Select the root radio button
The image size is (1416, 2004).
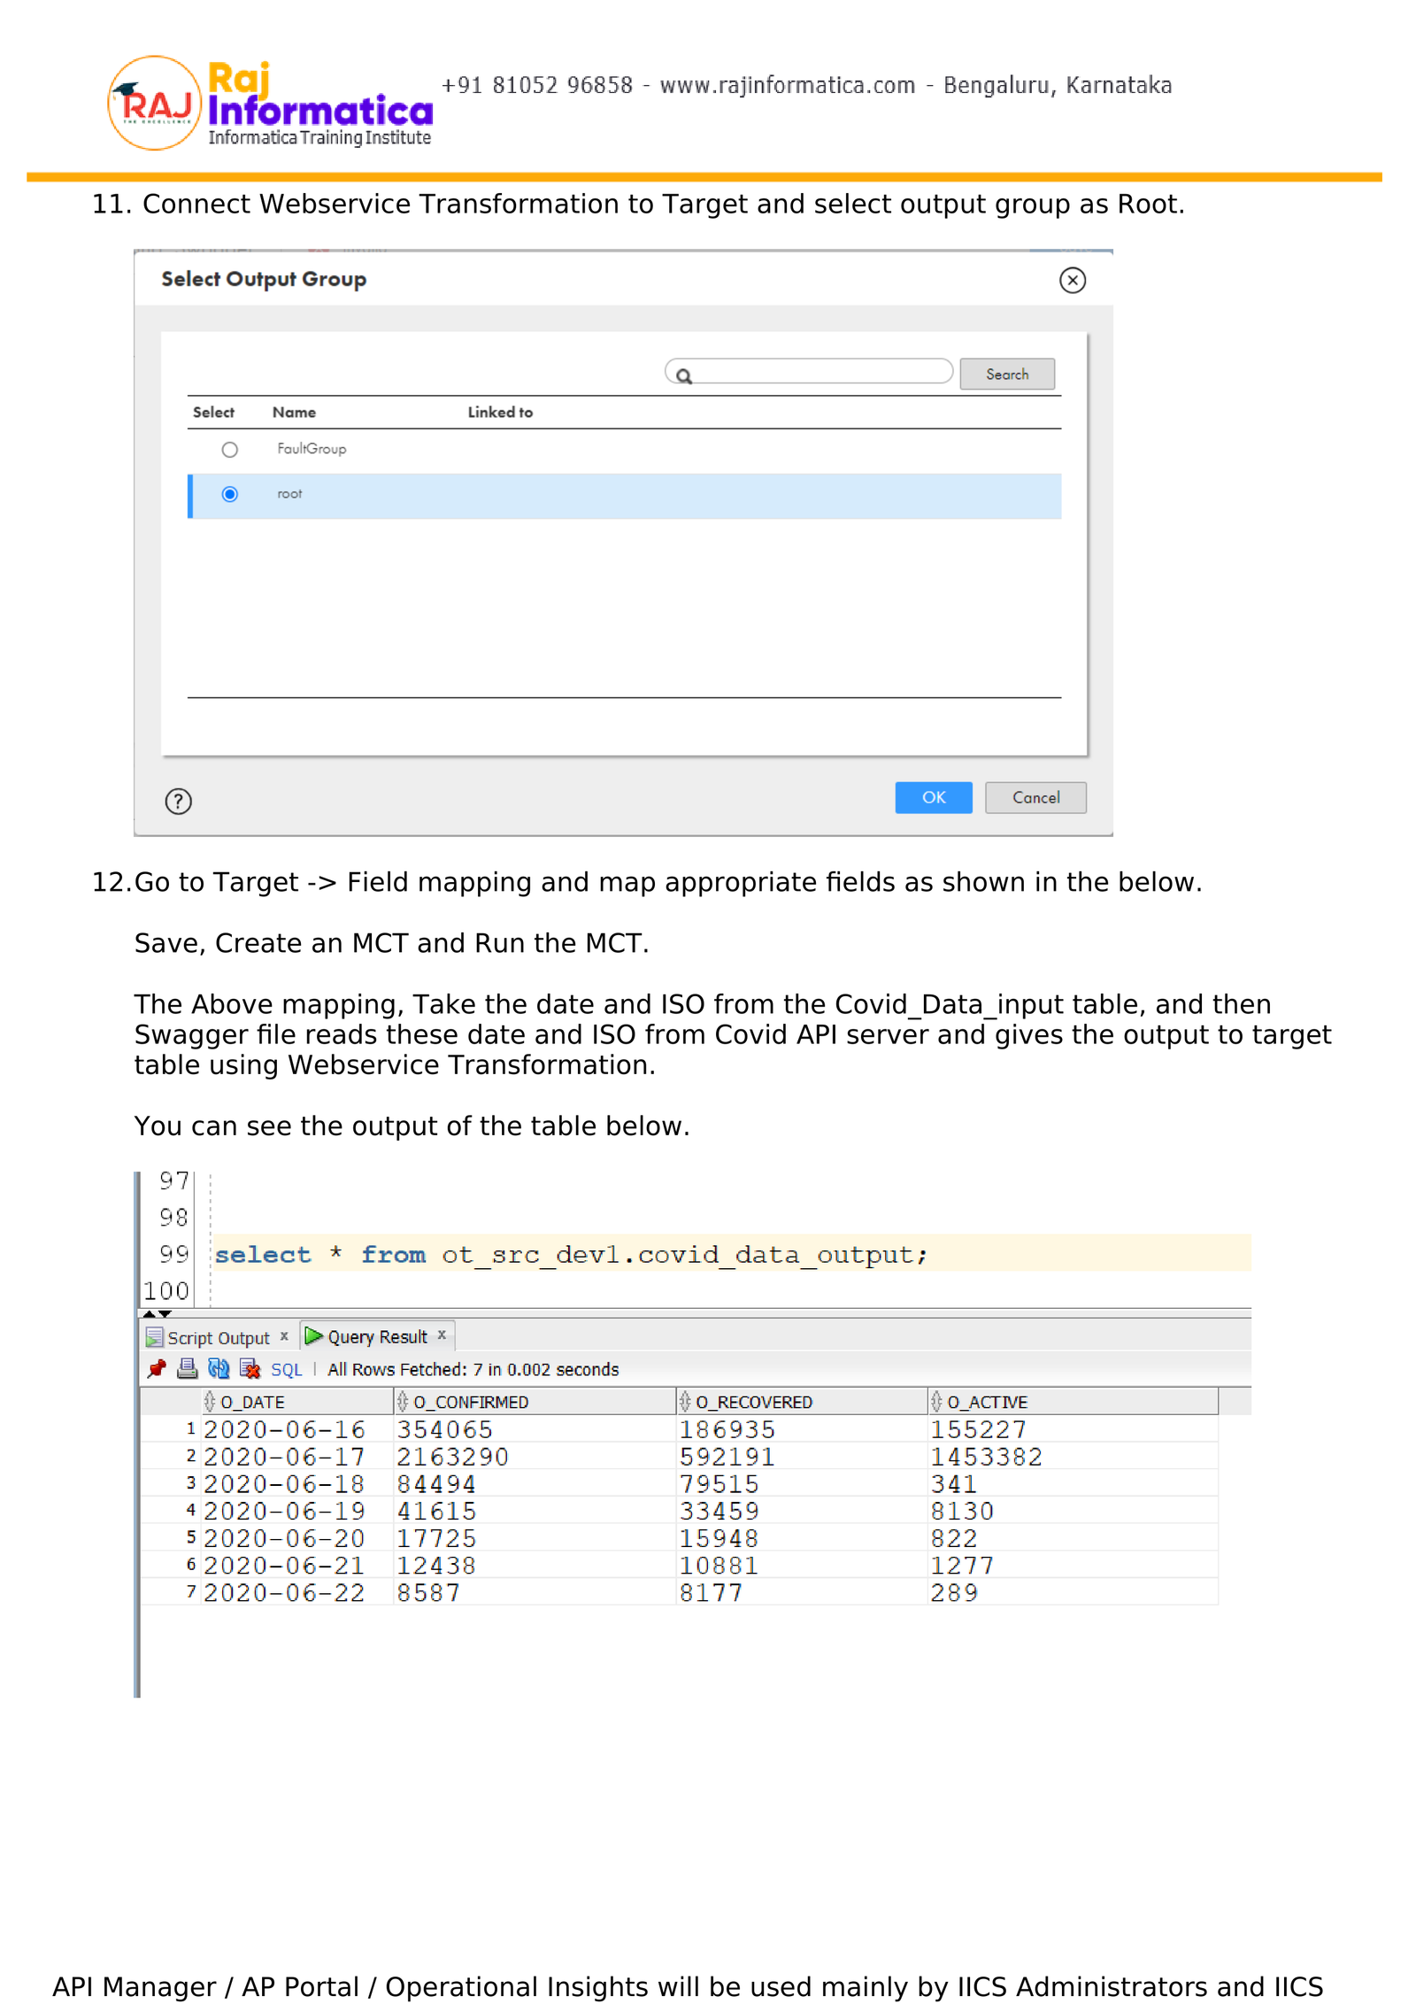(230, 494)
